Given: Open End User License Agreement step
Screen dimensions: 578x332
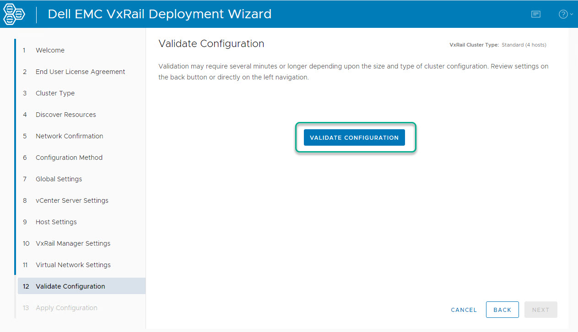Looking at the screenshot, I should coord(80,72).
